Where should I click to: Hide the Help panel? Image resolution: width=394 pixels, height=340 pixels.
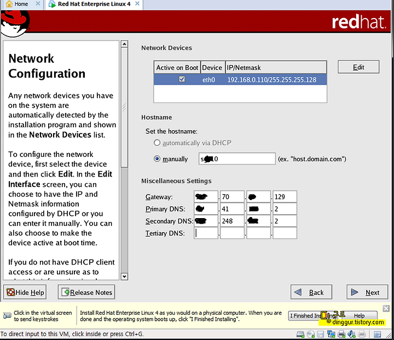pos(25,292)
